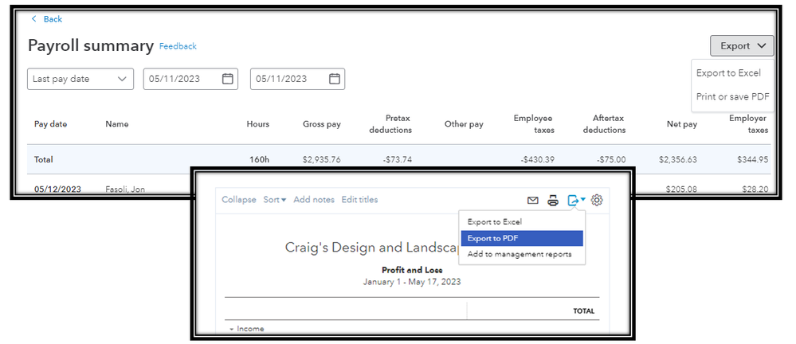Image resolution: width=796 pixels, height=344 pixels.
Task: Click the 05/12/2023 pay date row
Action: (57, 190)
